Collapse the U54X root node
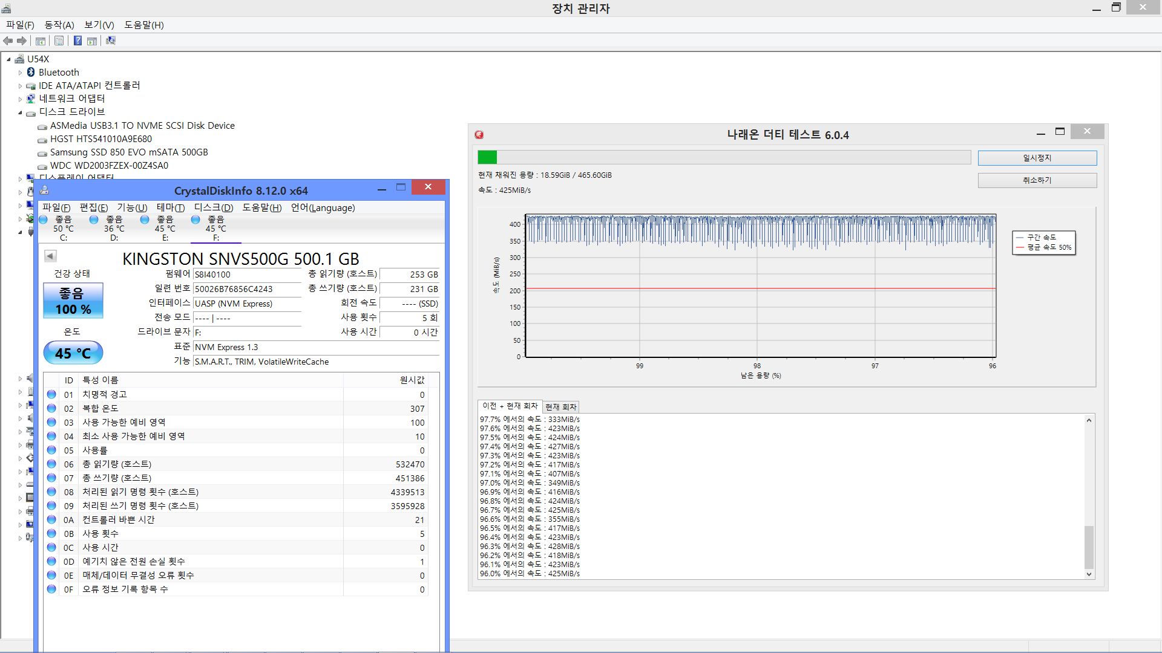Viewport: 1162px width, 653px height. point(8,59)
